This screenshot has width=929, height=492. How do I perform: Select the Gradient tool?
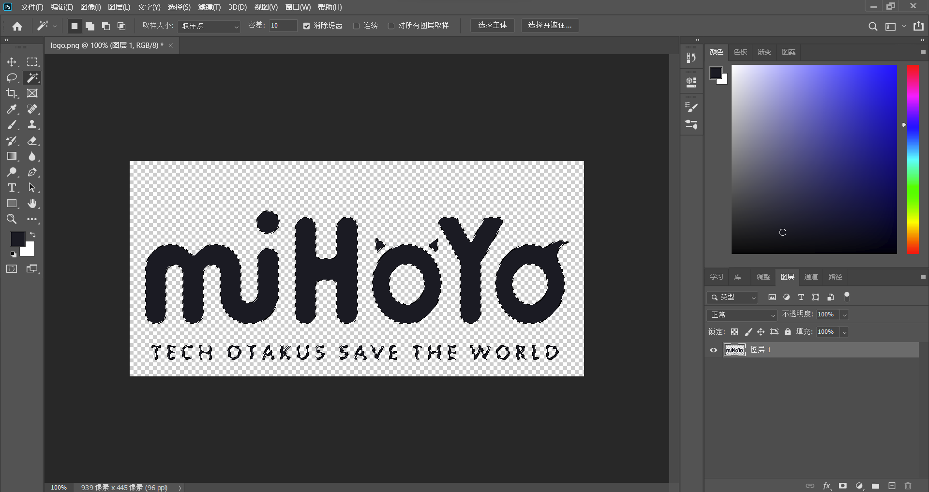coord(12,156)
